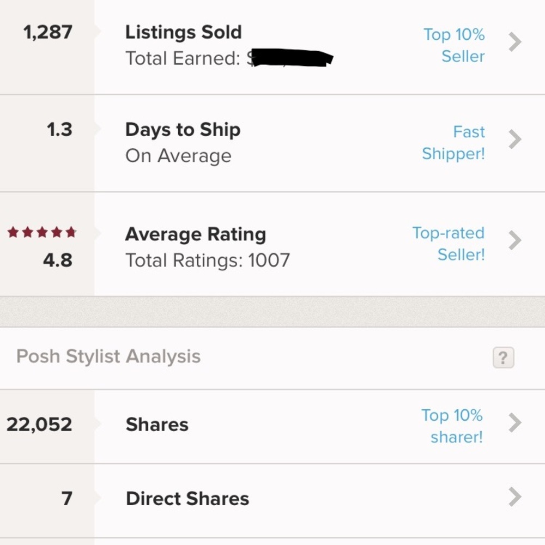The height and width of the screenshot is (545, 545).
Task: Expand the Days to Ship row chevron
Action: [x=514, y=139]
